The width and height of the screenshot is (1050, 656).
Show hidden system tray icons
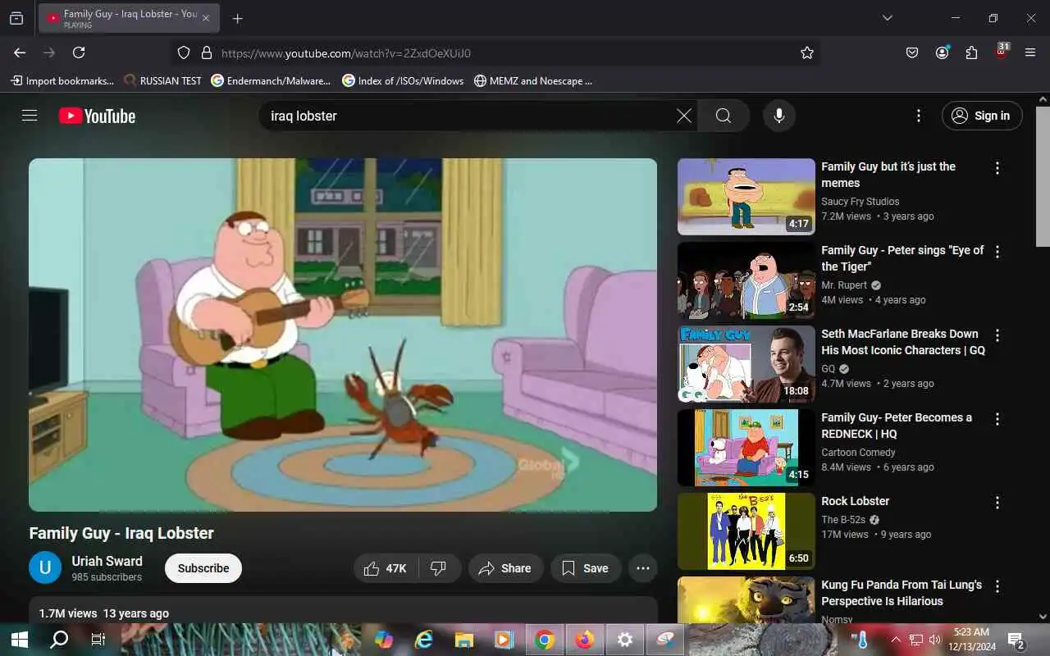(x=895, y=640)
